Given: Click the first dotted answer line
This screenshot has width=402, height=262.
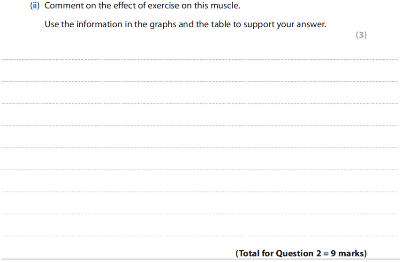Looking at the screenshot, I should (200, 60).
